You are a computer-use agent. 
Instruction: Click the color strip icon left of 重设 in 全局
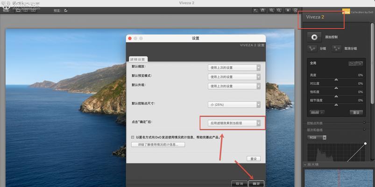314,112
